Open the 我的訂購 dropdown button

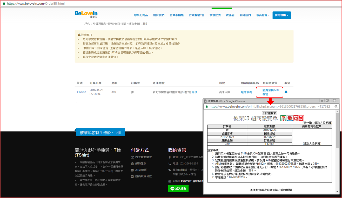[281, 15]
